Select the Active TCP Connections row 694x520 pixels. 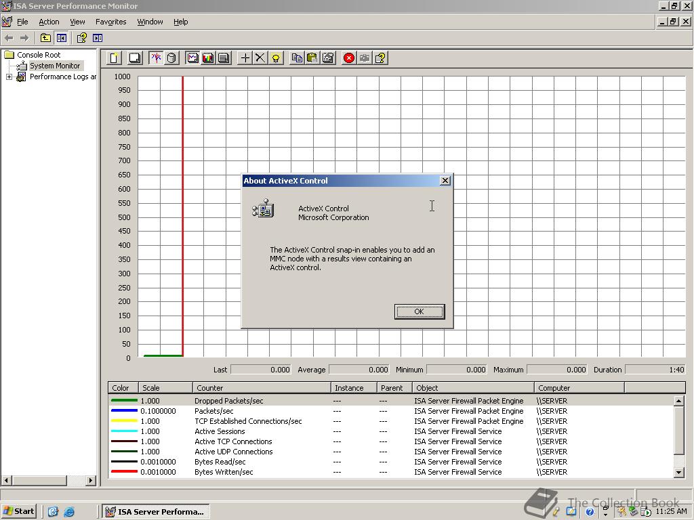pyautogui.click(x=391, y=441)
